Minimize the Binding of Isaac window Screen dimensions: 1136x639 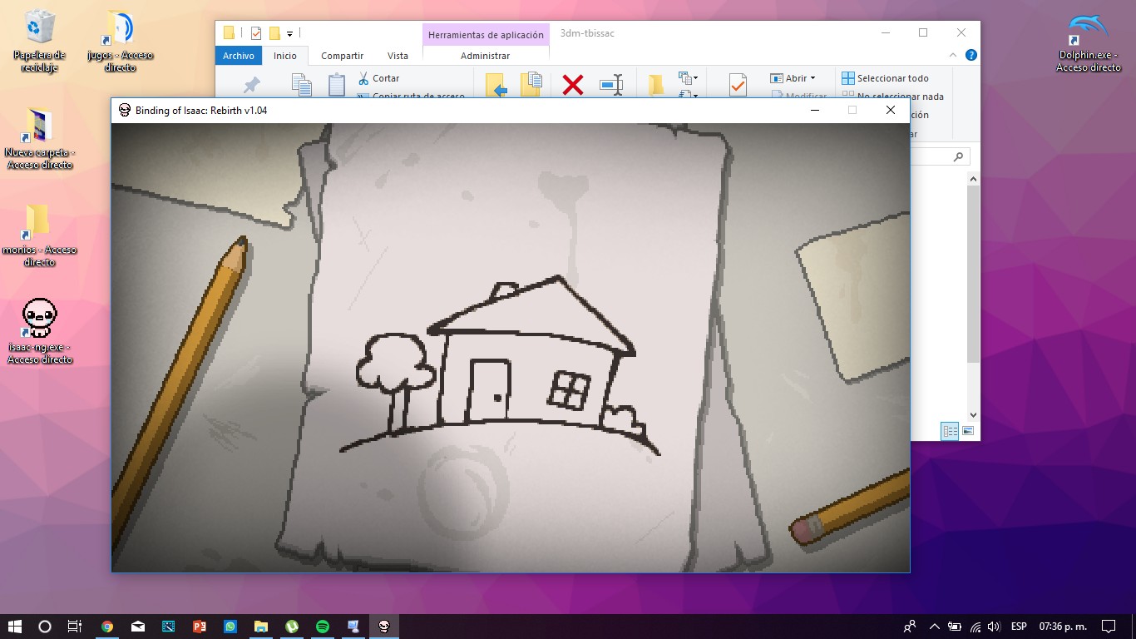pyautogui.click(x=815, y=110)
